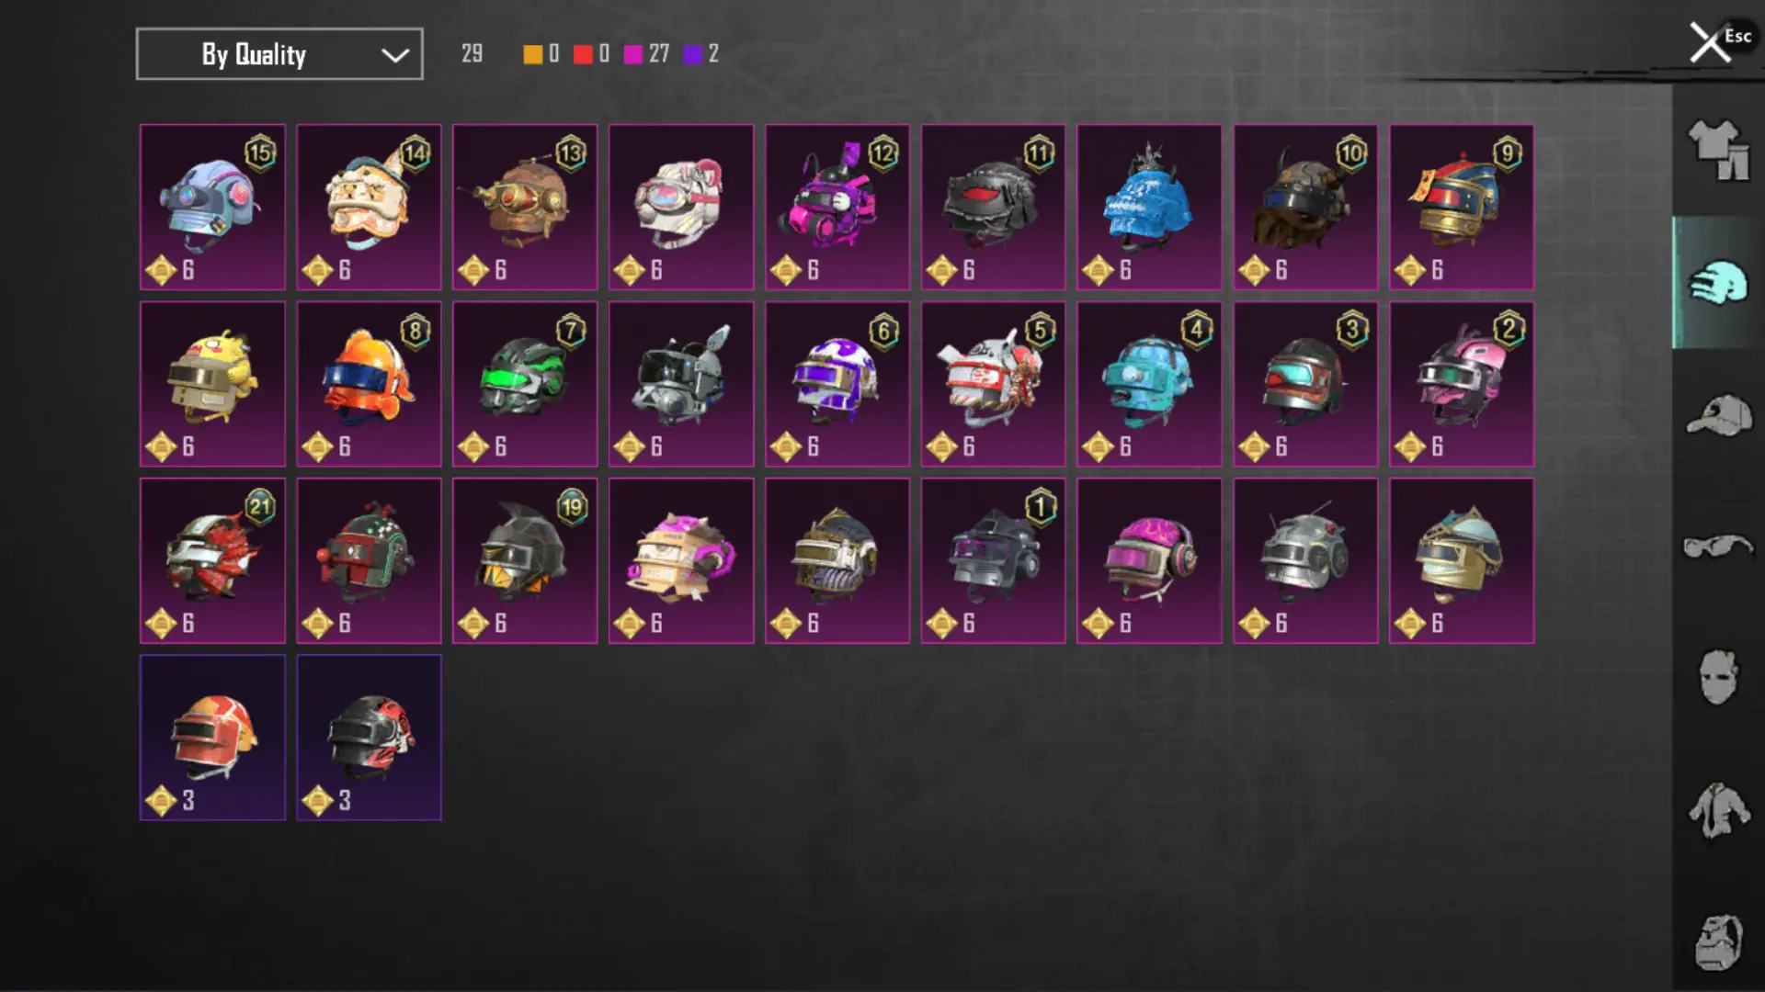The height and width of the screenshot is (992, 1765).
Task: Open the glasses category icon
Action: (1718, 547)
